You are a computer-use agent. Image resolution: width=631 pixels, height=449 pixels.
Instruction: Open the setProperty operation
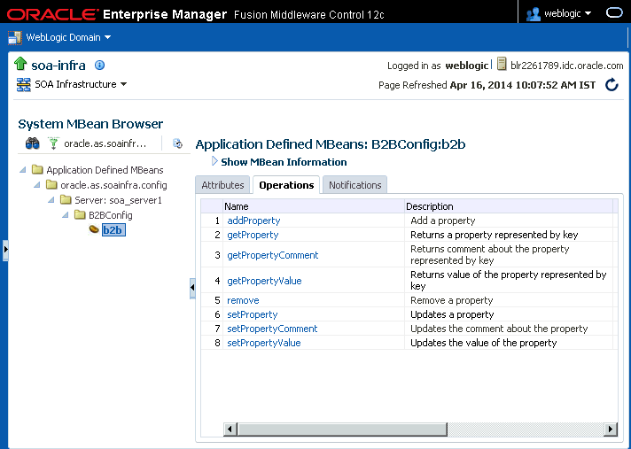[253, 314]
